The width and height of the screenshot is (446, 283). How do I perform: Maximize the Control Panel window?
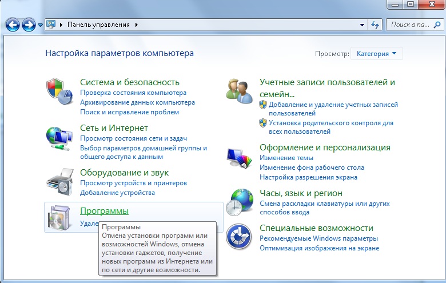point(411,4)
